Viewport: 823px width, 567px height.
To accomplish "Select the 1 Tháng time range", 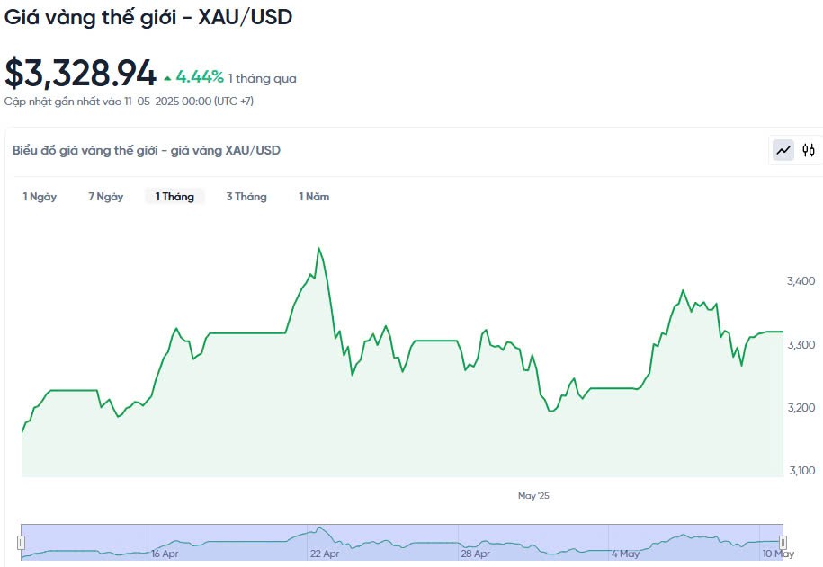I will tap(174, 197).
